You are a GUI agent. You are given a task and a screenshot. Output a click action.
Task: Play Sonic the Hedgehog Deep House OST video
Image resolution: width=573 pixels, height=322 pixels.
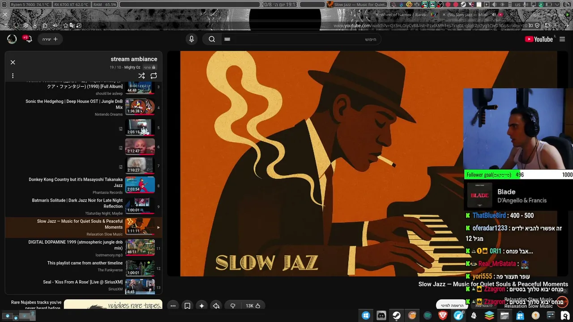coord(83,107)
